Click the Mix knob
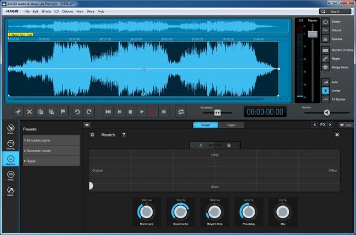The width and height of the screenshot is (356, 235). (x=282, y=212)
